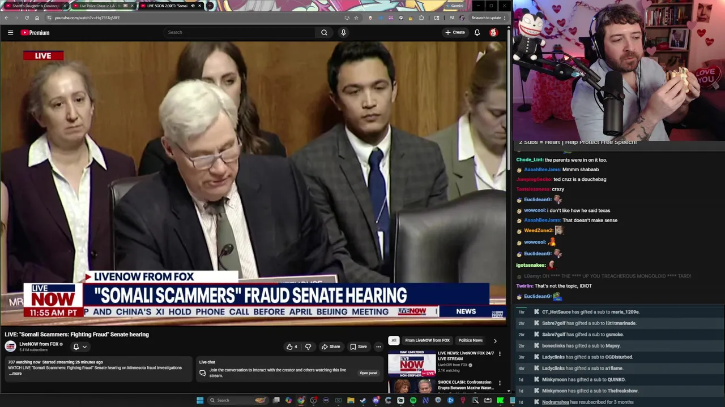Select From LiveNOW from FOX chip
Image resolution: width=725 pixels, height=407 pixels.
(x=427, y=340)
